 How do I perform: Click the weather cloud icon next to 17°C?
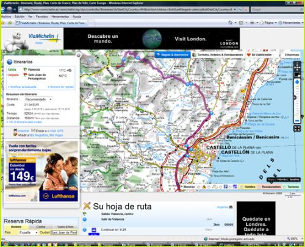[69, 70]
